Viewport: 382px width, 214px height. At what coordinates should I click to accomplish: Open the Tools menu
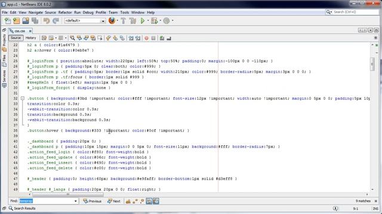[125, 12]
